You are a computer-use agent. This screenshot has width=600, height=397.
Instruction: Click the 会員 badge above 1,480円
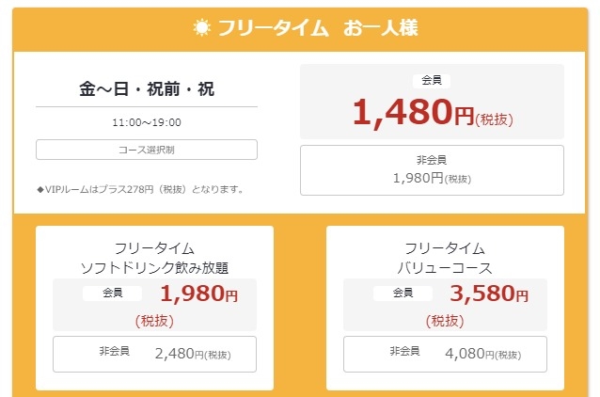pos(431,81)
